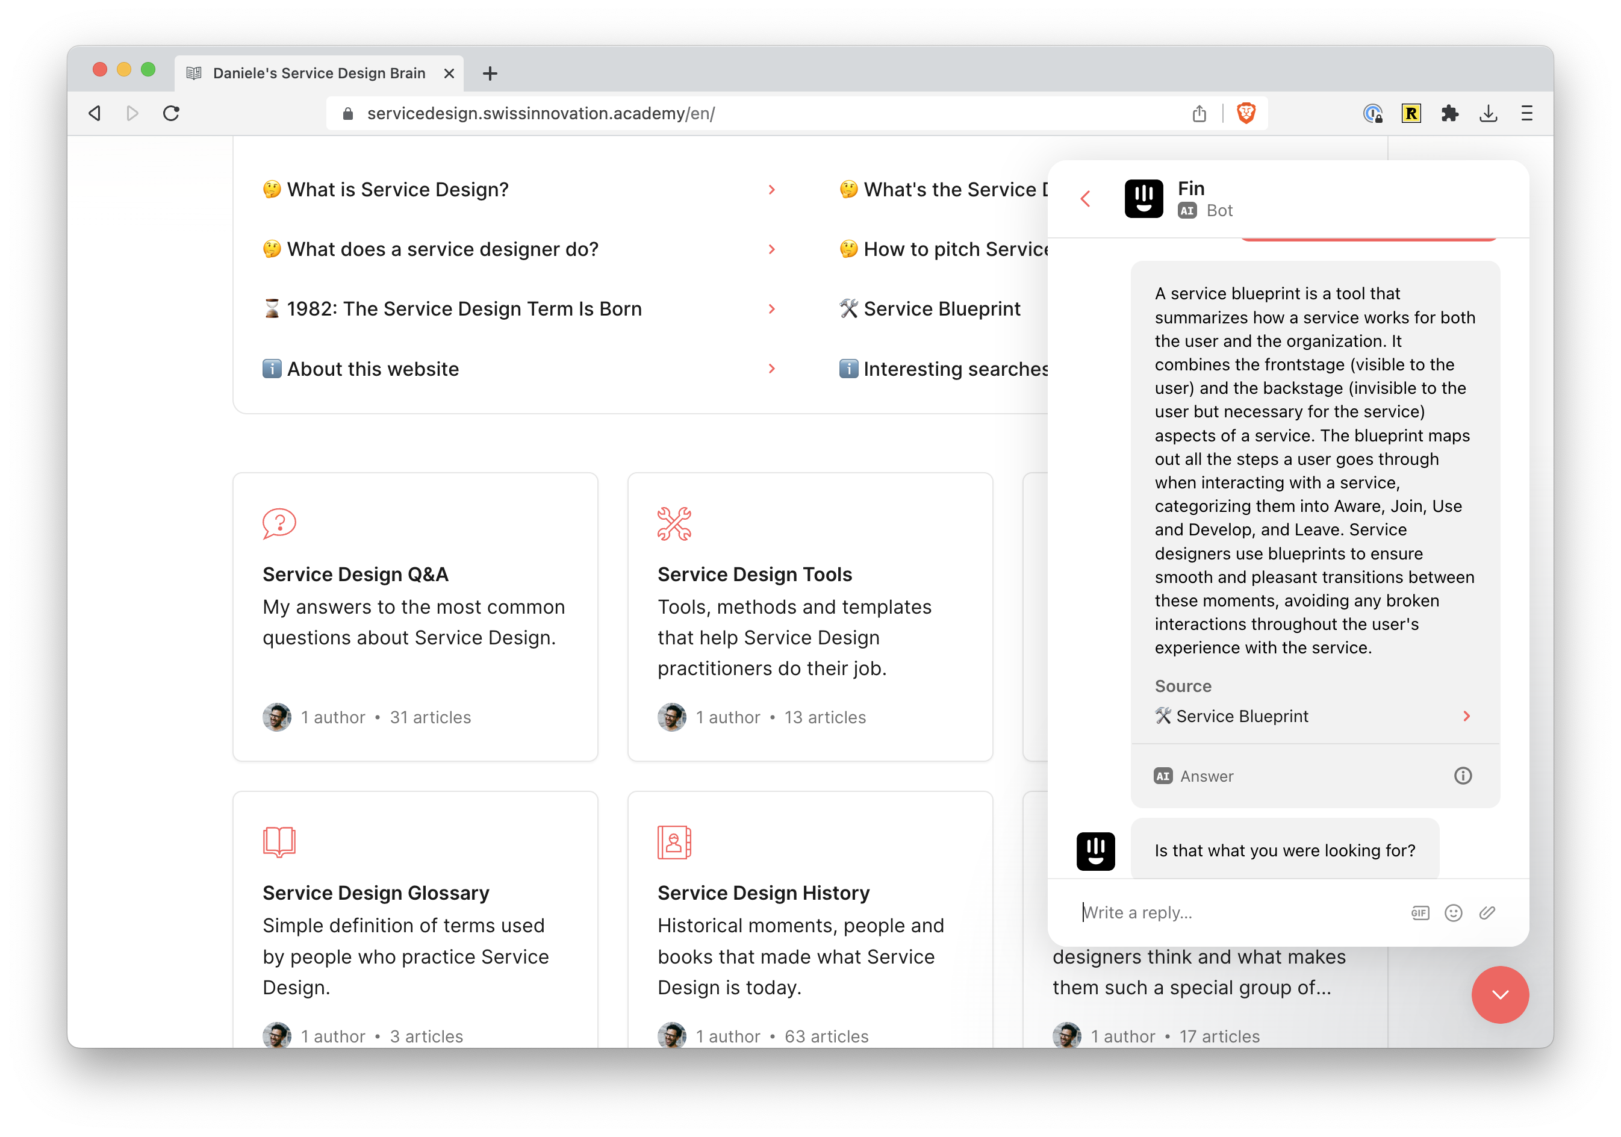The width and height of the screenshot is (1621, 1137).
Task: Expand 'What is Service Design?' article arrow
Action: click(x=772, y=190)
